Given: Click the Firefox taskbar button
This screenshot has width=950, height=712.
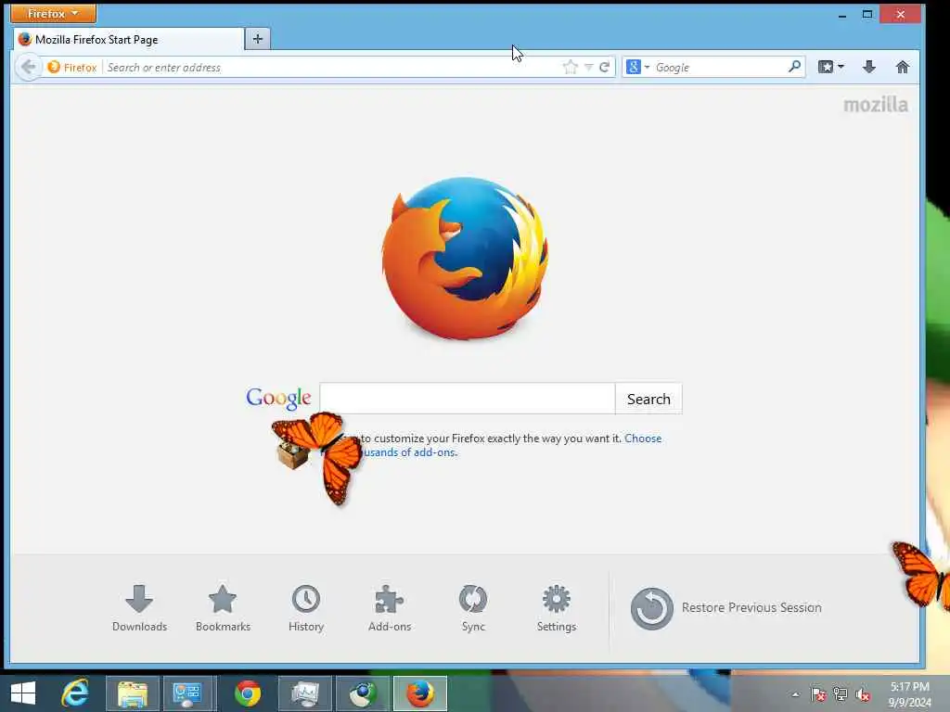Looking at the screenshot, I should (420, 693).
